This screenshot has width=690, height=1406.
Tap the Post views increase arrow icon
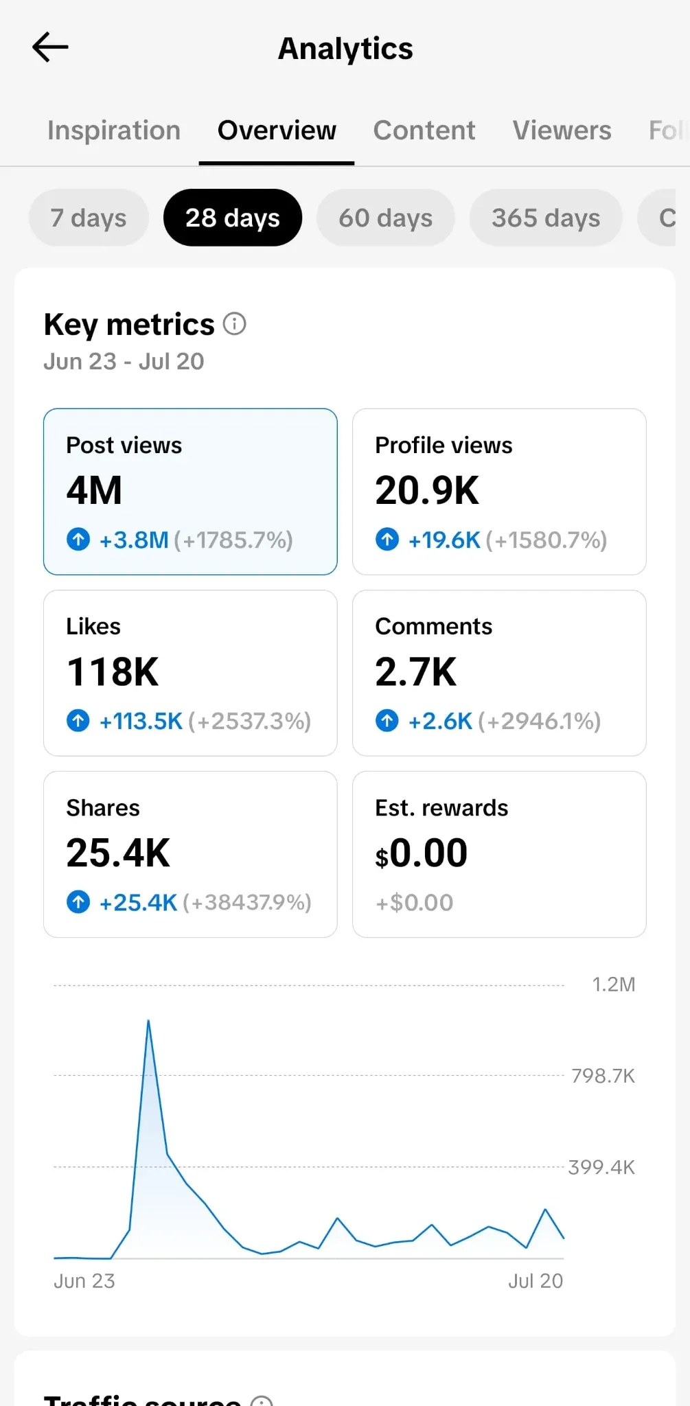coord(78,539)
